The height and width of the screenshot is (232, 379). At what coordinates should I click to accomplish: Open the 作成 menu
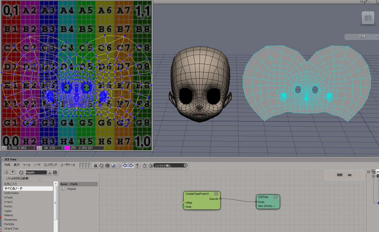pos(7,165)
